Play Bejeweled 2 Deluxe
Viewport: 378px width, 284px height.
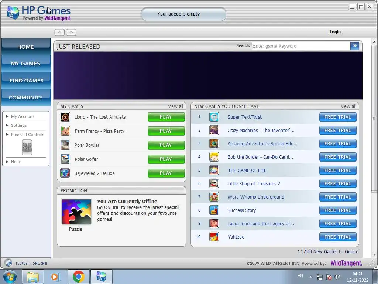(166, 173)
